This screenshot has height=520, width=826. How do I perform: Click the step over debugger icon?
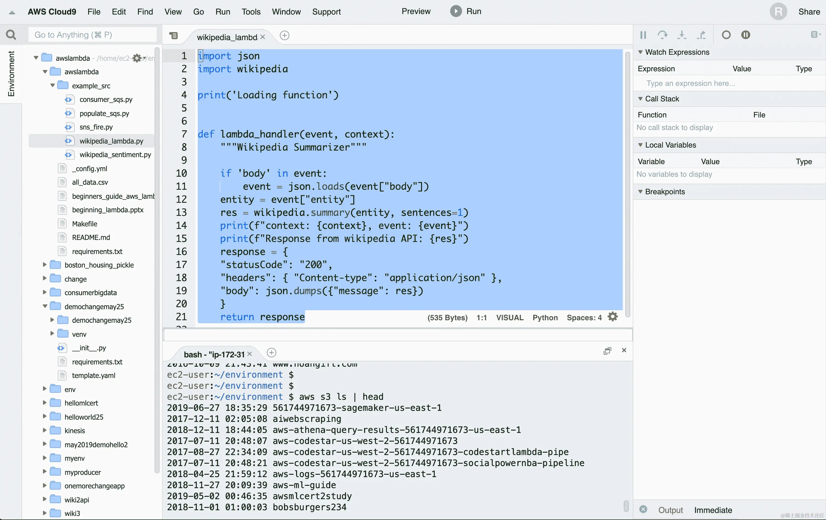point(662,35)
